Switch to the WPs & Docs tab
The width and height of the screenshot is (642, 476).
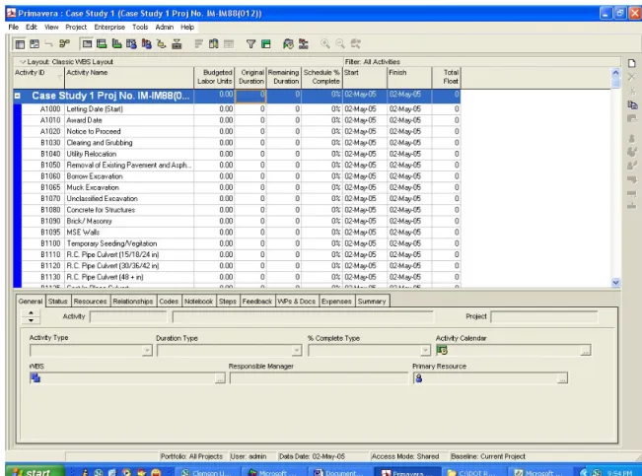[x=297, y=302]
